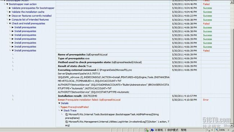Click vertical scrollbar down arrow

tap(232, 126)
